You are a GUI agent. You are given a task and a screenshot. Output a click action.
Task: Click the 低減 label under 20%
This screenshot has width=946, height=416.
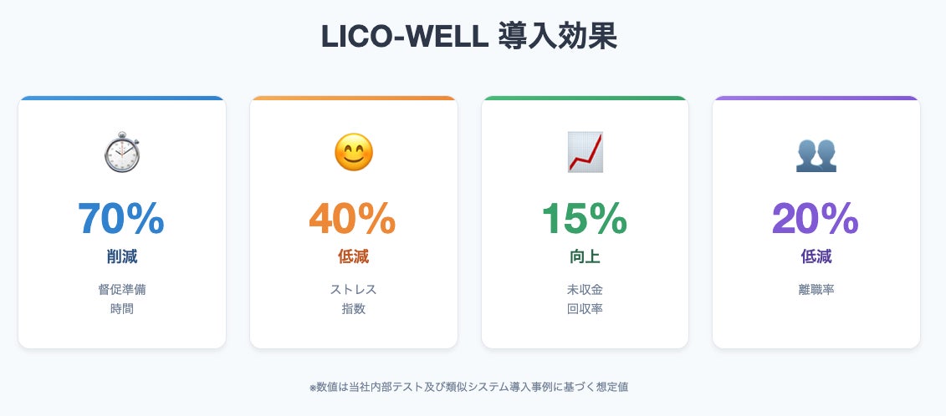[816, 256]
